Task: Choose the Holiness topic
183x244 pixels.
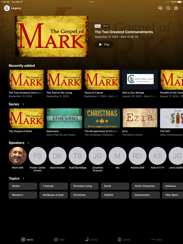Action: coord(173,186)
